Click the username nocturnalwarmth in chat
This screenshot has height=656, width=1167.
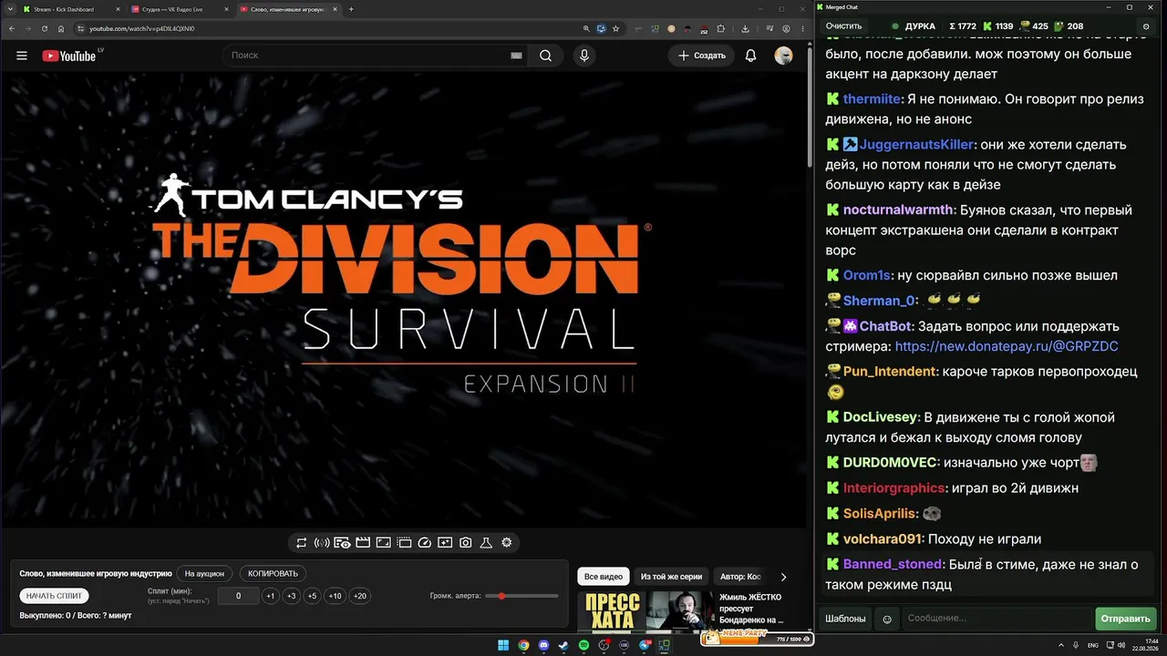coord(898,210)
